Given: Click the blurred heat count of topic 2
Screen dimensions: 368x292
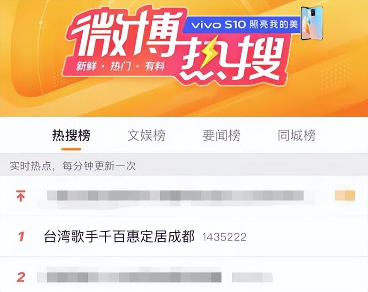Looking at the screenshot, I should click(252, 277).
